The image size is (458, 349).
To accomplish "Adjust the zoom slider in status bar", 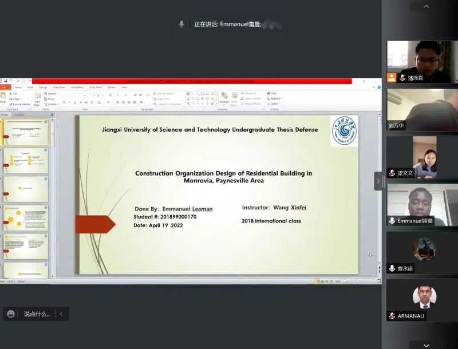I will point(358,281).
